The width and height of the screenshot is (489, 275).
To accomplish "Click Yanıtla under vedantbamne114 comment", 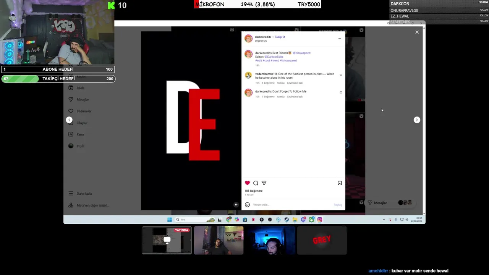I will 280,83.
